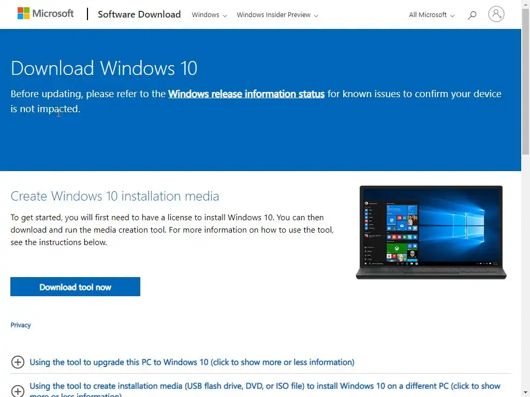
Task: Open Windows release information status link
Action: [x=246, y=94]
